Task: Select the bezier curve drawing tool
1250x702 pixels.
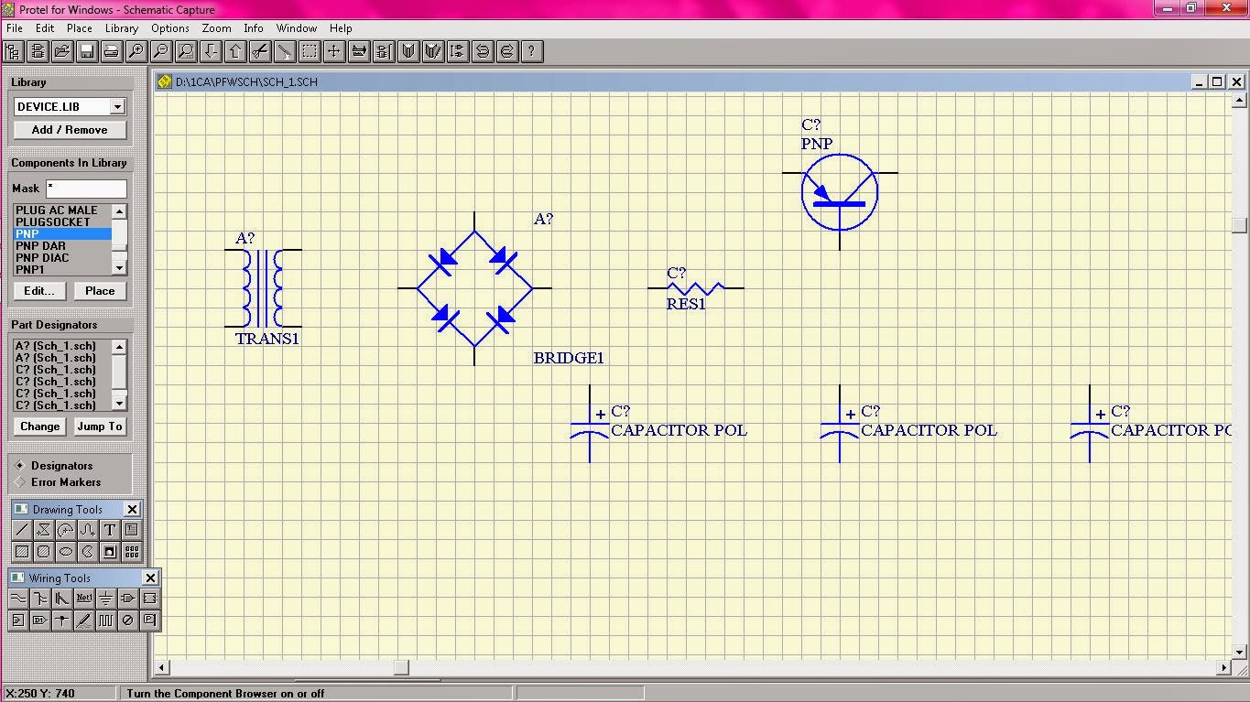Action: click(88, 529)
